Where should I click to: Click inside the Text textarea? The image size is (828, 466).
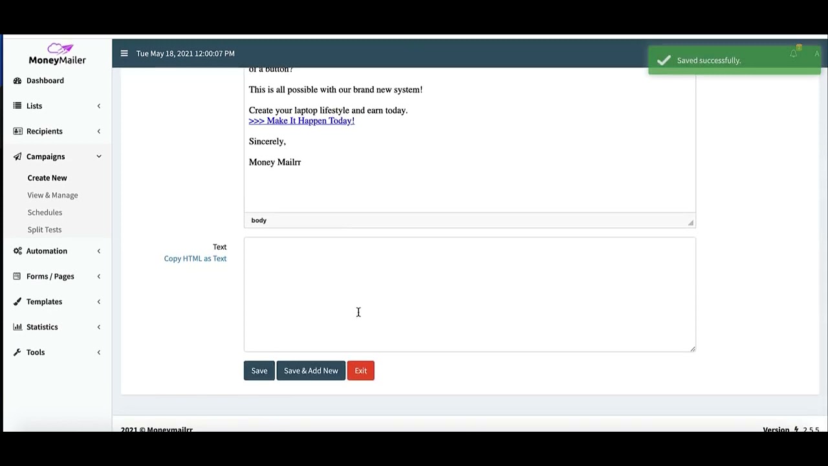(x=470, y=294)
